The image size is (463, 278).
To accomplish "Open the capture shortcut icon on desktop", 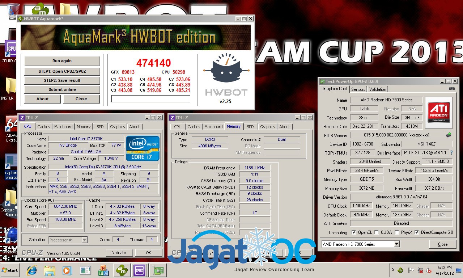I will pos(11,167).
